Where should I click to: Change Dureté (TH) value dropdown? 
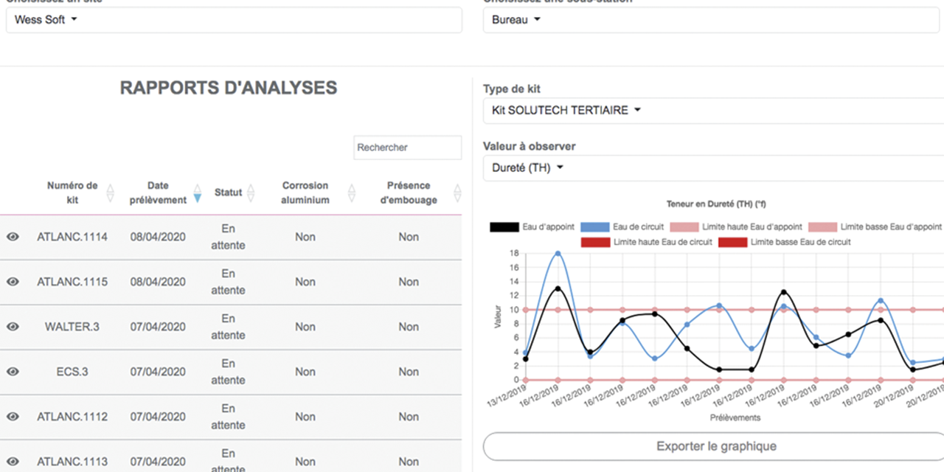tap(527, 167)
